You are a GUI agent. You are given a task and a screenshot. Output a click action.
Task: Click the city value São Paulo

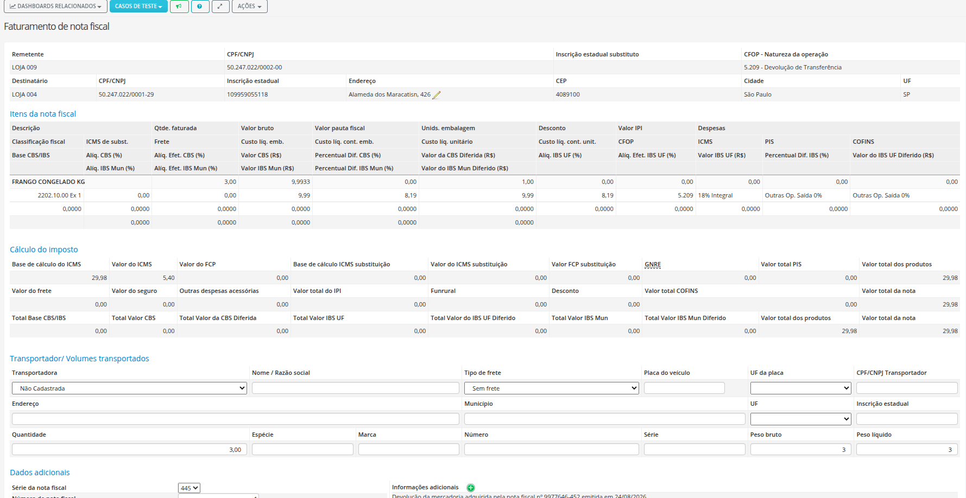[757, 95]
